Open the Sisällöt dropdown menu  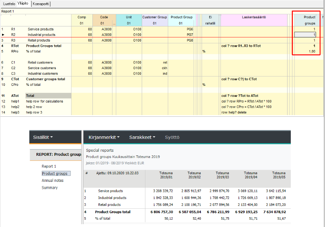[x=43, y=138]
